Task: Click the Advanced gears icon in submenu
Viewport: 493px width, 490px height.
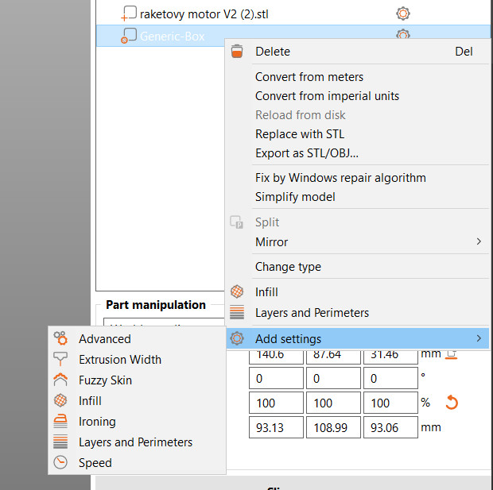Action: [60, 339]
